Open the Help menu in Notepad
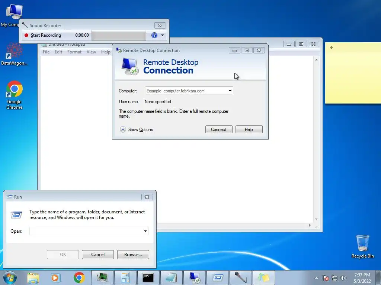381x285 pixels. tap(106, 52)
